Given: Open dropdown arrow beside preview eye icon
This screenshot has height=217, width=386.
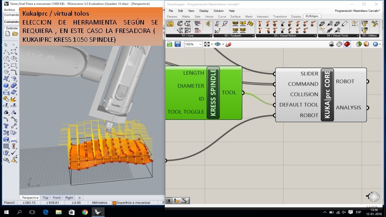Looking at the screenshot, I should point(223,45).
